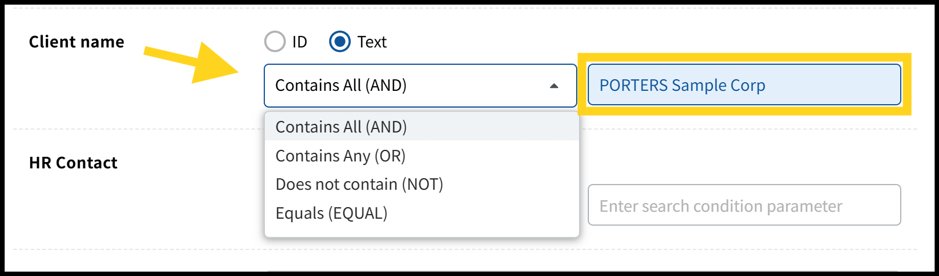Click the word "Corp" in client name field
Screen dimensions: 939x276
click(x=748, y=85)
